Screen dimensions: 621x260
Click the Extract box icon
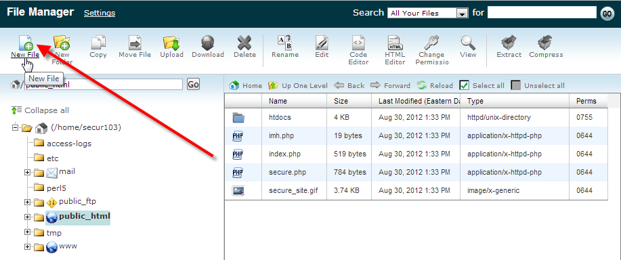pos(509,43)
